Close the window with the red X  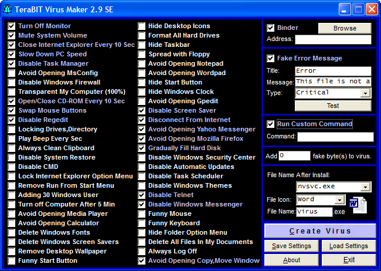pos(372,9)
